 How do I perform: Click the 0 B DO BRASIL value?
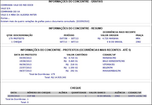(115, 42)
